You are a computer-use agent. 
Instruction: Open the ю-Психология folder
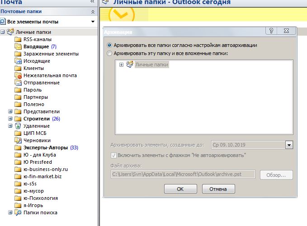click(x=41, y=198)
